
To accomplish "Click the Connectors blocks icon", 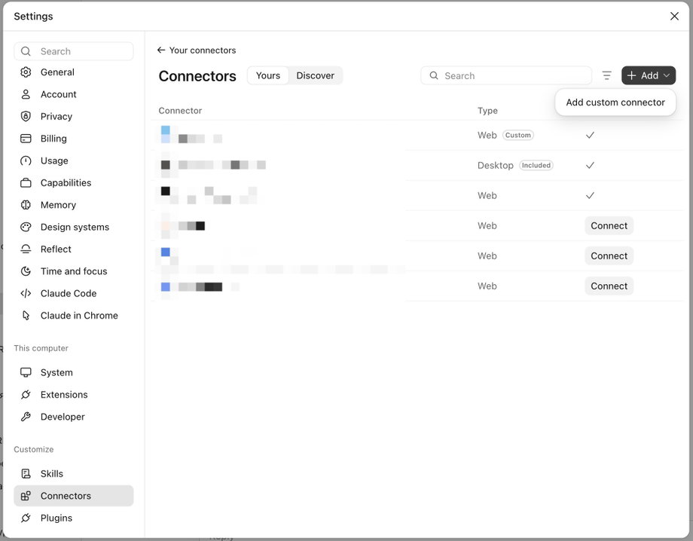I will (26, 496).
